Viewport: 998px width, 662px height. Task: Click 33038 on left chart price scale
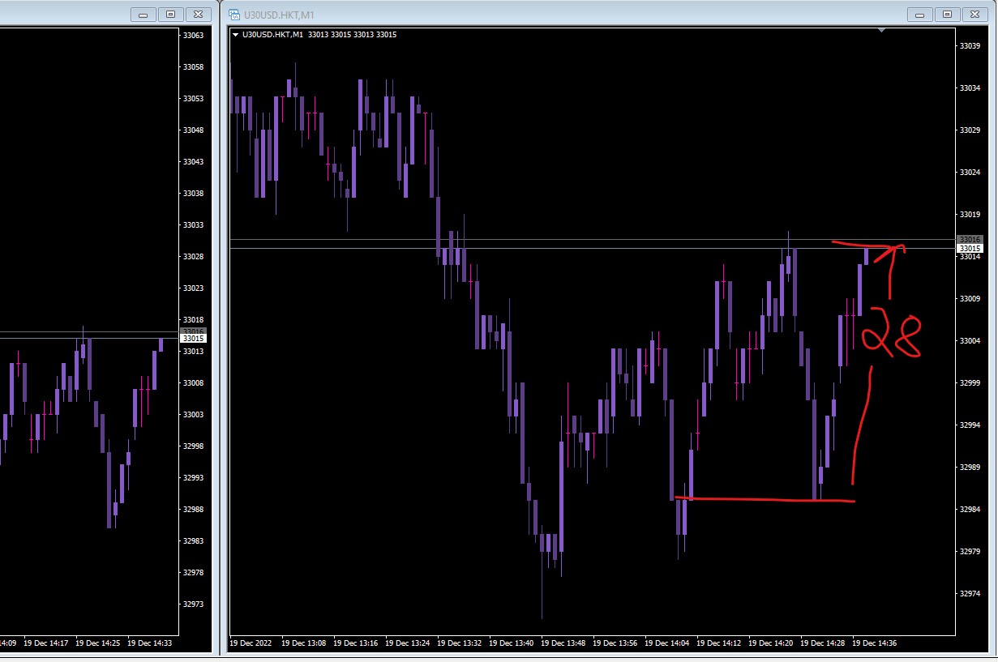194,193
